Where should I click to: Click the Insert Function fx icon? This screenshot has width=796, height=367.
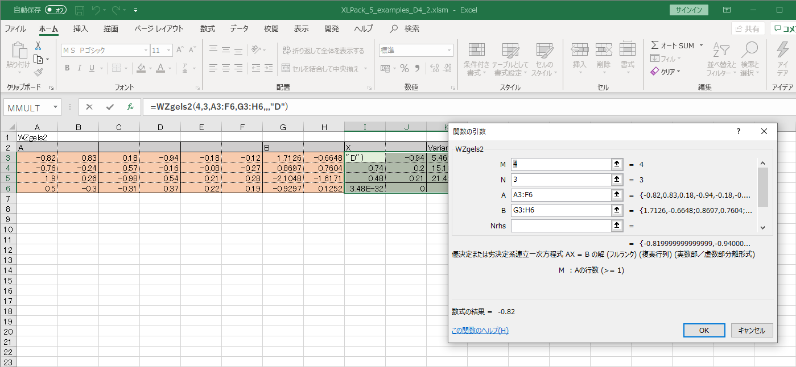[x=130, y=107]
